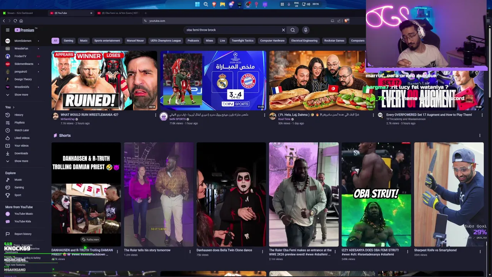The height and width of the screenshot is (277, 492).
Task: Open options menu for Wrestlemania 42 video
Action: pos(156,115)
